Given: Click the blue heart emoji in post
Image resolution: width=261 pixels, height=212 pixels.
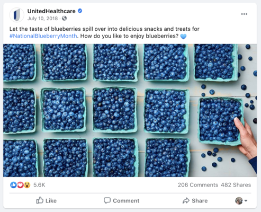Looking at the screenshot, I should [x=183, y=37].
